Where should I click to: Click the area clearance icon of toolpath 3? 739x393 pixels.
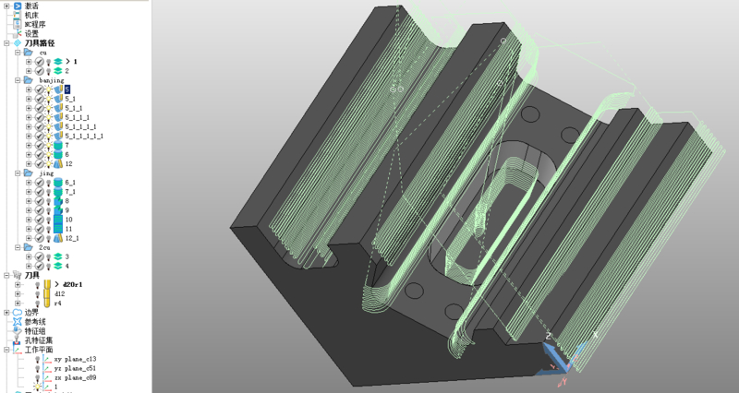(x=58, y=256)
